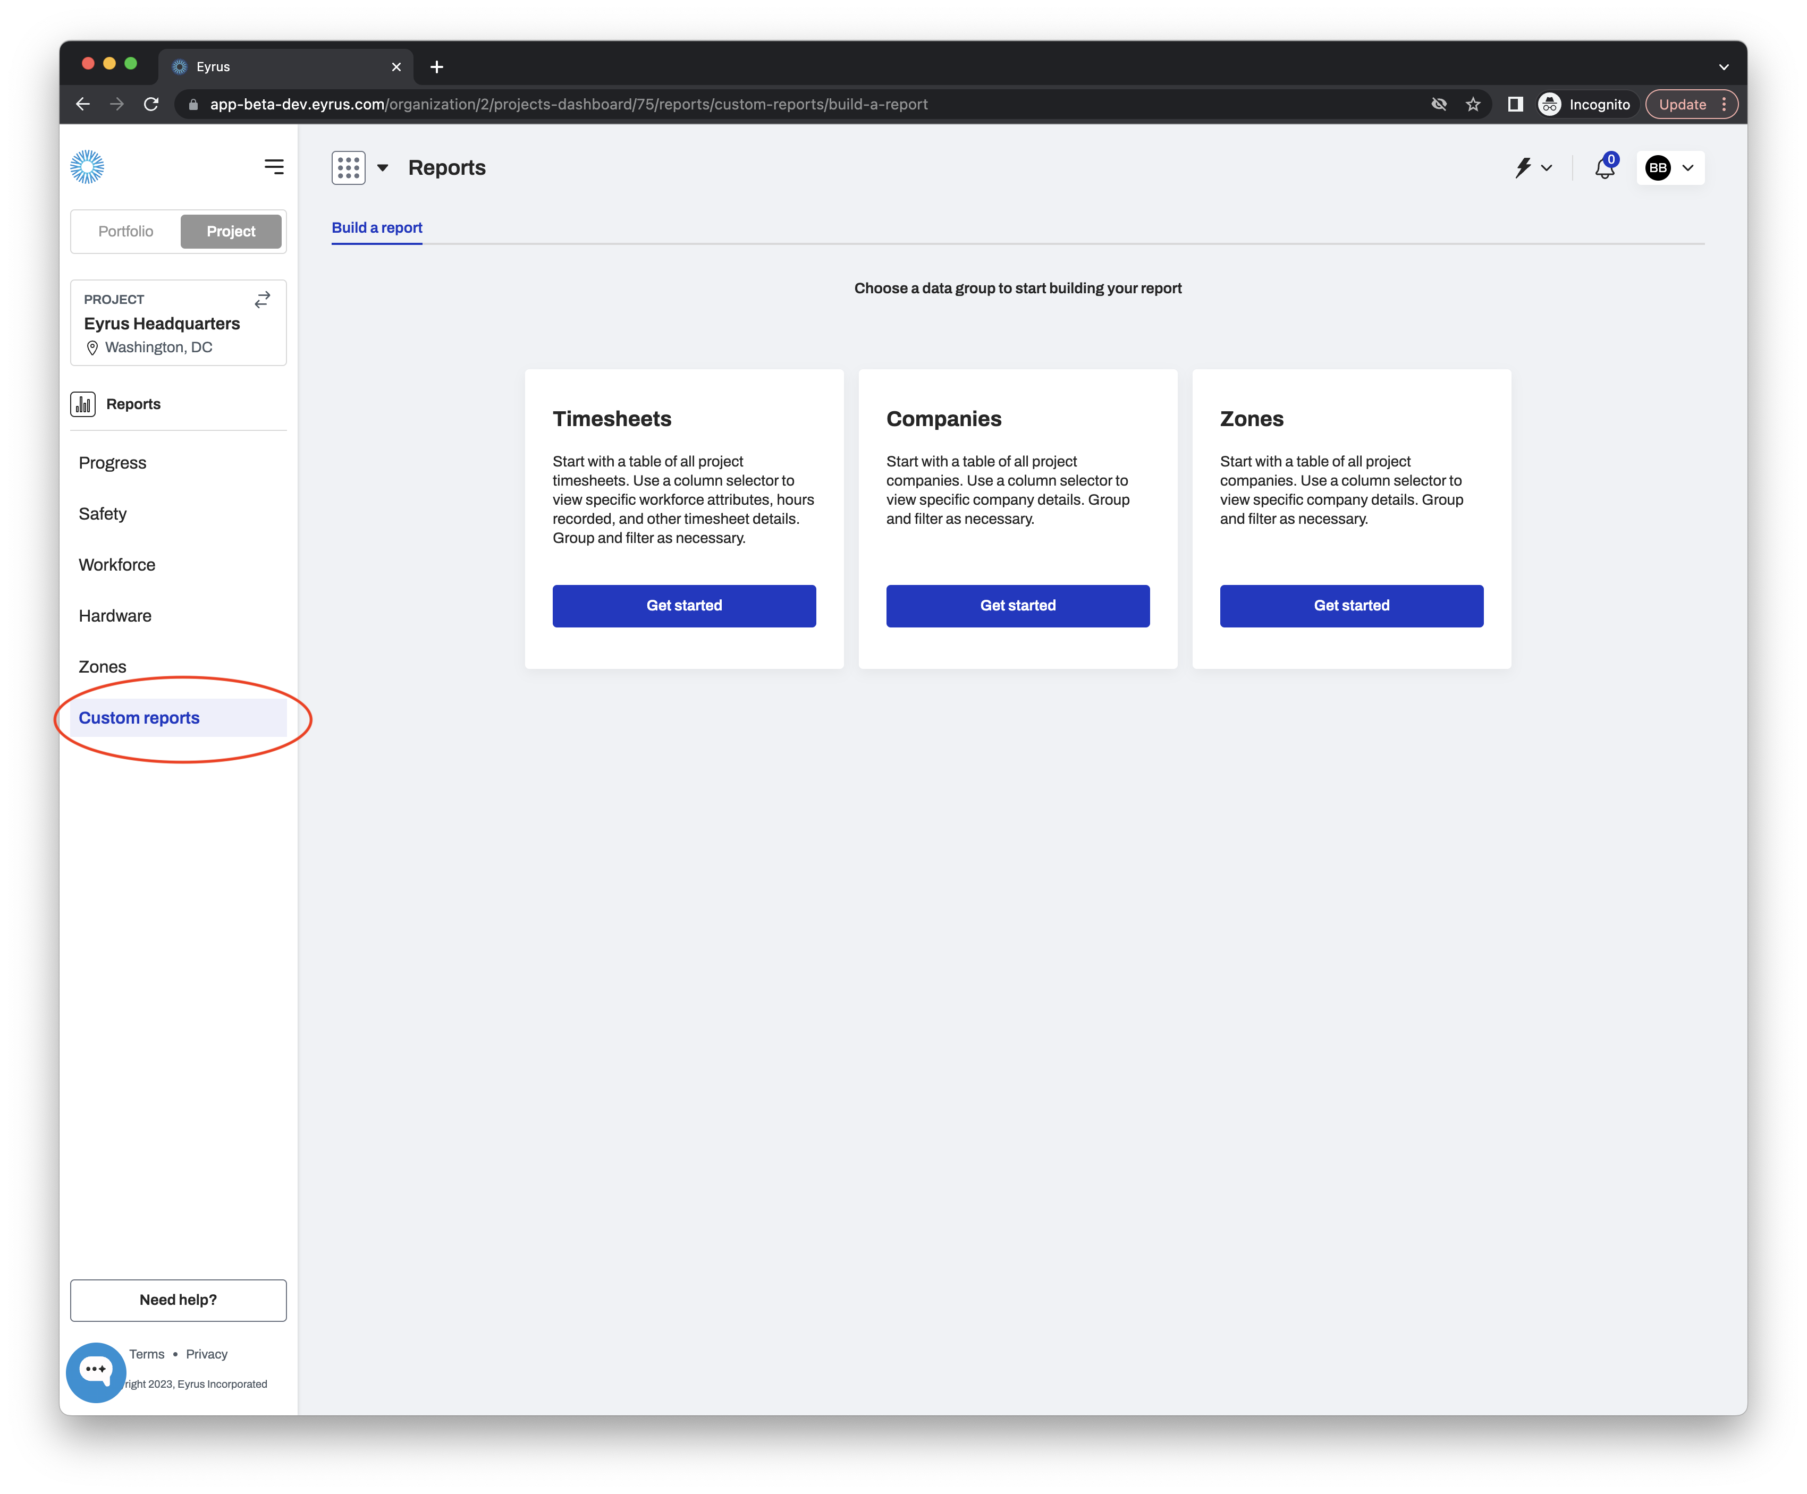Select the Project view toggle
The image size is (1807, 1494).
pyautogui.click(x=231, y=231)
